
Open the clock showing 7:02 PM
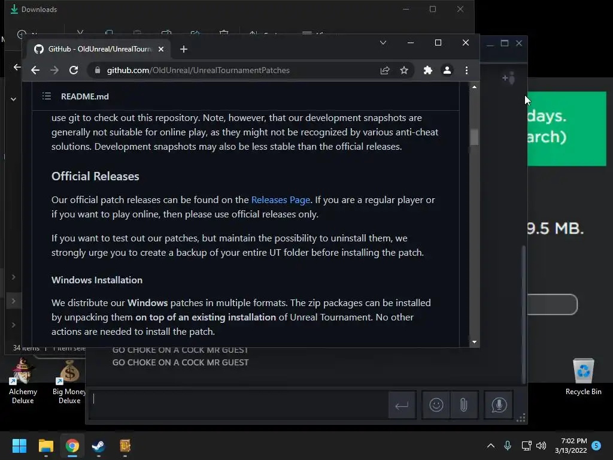(x=570, y=446)
